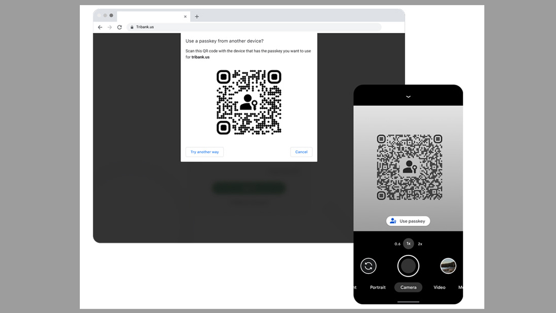Open the last photo thumbnail
The width and height of the screenshot is (556, 313).
pos(448,266)
